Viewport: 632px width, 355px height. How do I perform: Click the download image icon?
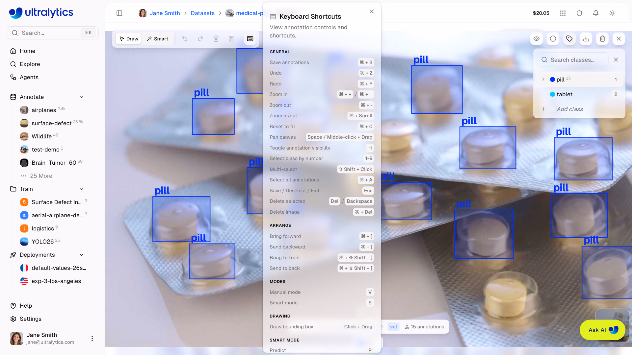[586, 39]
